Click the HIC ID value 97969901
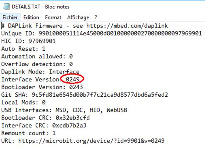The height and width of the screenshot is (147, 205). (x=42, y=41)
